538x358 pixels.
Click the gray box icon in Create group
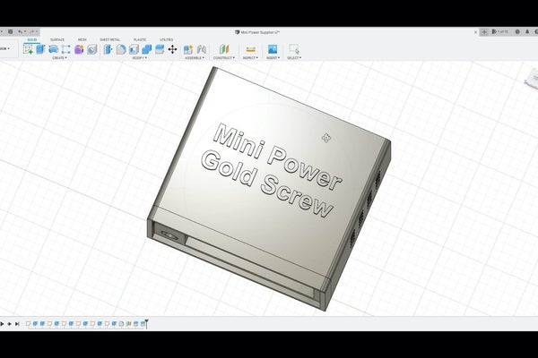pyautogui.click(x=92, y=49)
